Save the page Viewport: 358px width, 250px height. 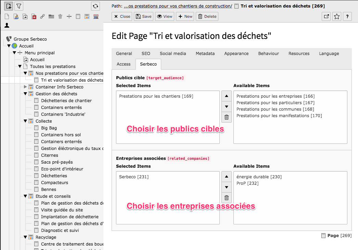click(x=143, y=16)
